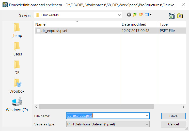Viewport: 189px width, 131px height.
Task: Expand the File name dropdown list
Action: [147, 116]
